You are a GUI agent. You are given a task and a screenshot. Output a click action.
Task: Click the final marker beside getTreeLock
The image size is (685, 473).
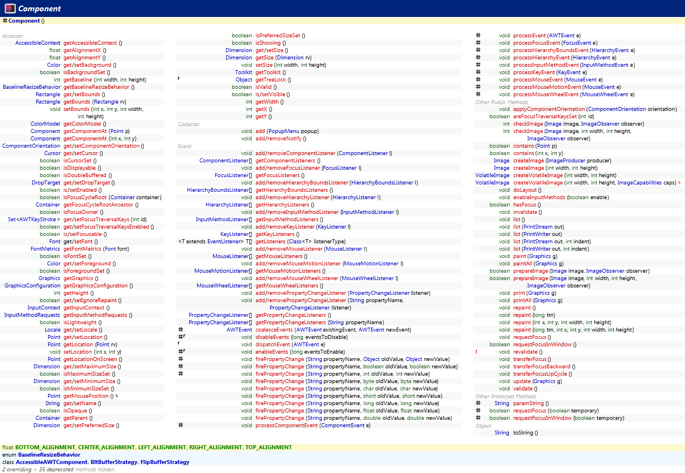(x=178, y=79)
